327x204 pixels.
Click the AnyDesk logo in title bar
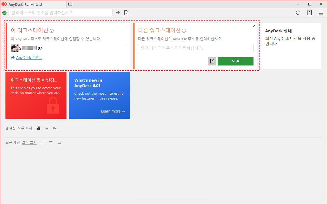(4, 4)
